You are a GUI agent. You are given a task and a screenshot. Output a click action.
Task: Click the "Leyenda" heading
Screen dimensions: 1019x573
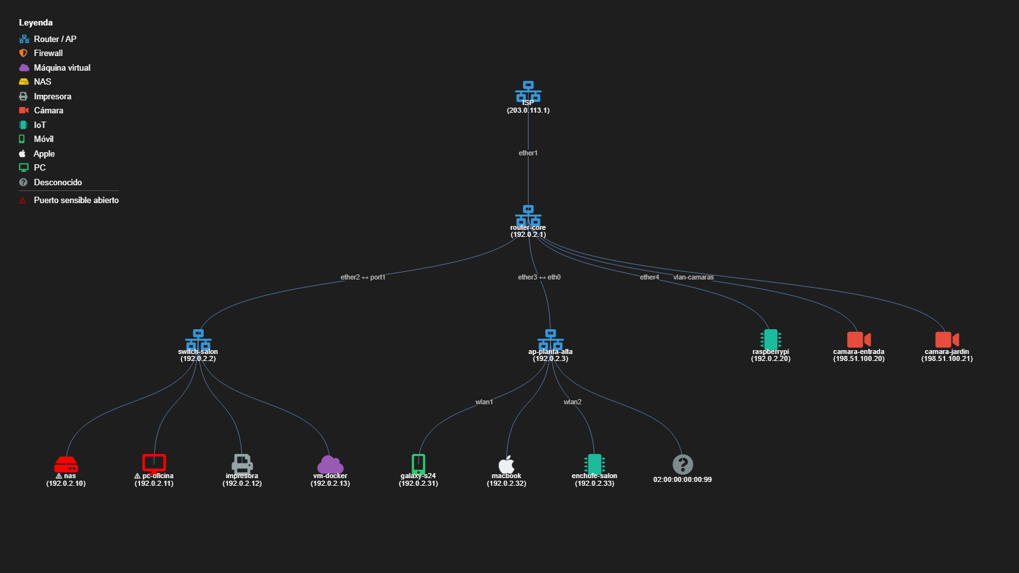tap(36, 22)
